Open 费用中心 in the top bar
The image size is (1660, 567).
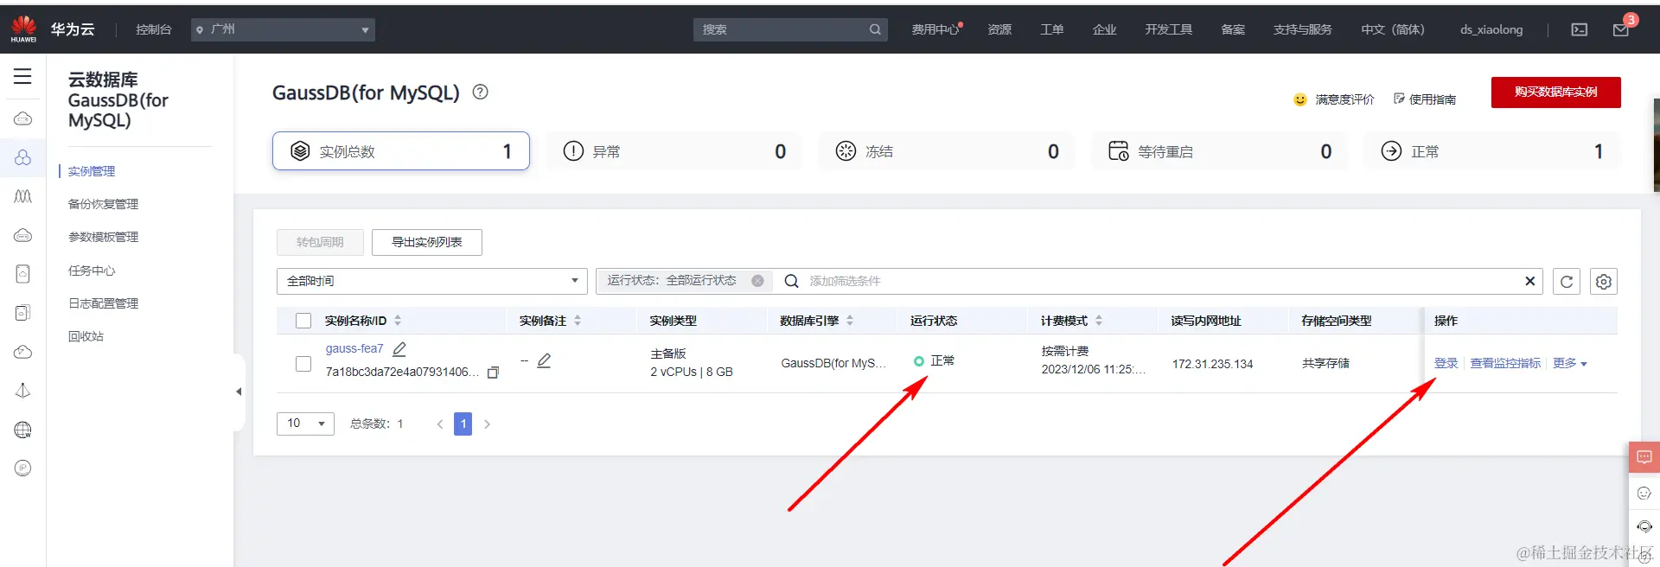[935, 29]
